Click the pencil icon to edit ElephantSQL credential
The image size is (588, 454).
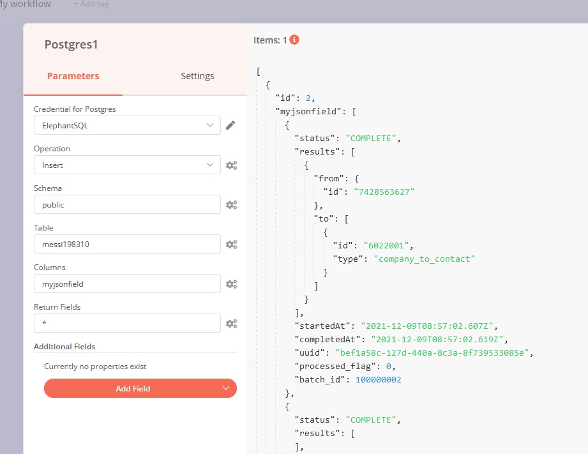point(230,125)
